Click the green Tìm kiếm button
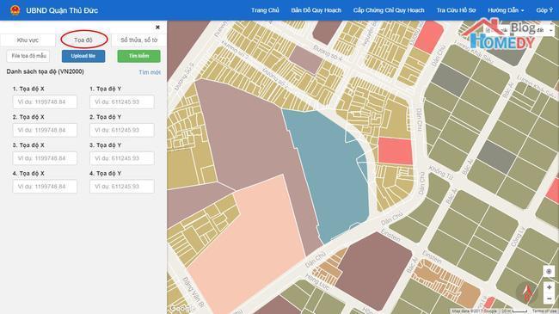The width and height of the screenshot is (559, 314). click(x=139, y=56)
